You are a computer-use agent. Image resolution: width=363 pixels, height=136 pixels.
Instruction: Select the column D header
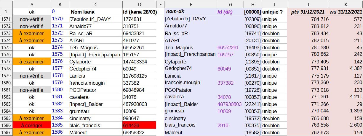(139, 4)
